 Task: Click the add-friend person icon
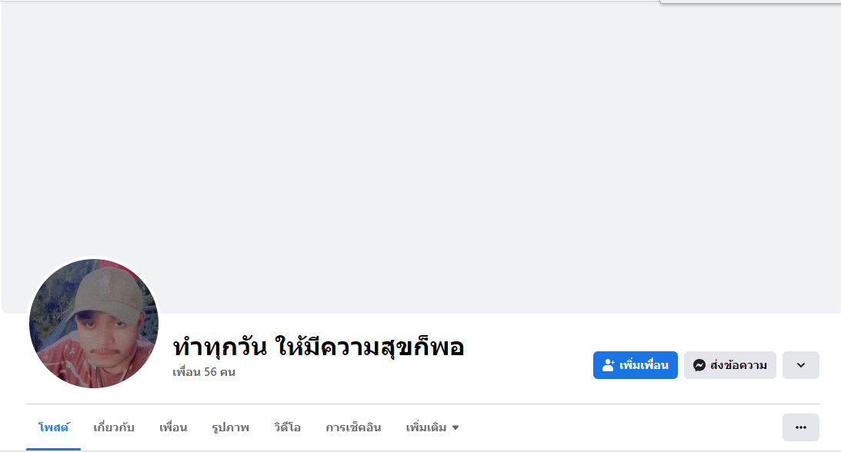pyautogui.click(x=608, y=365)
